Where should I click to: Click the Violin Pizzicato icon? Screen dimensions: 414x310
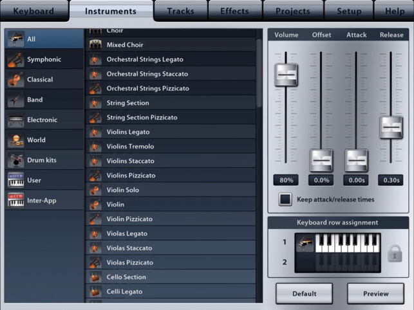pos(95,219)
